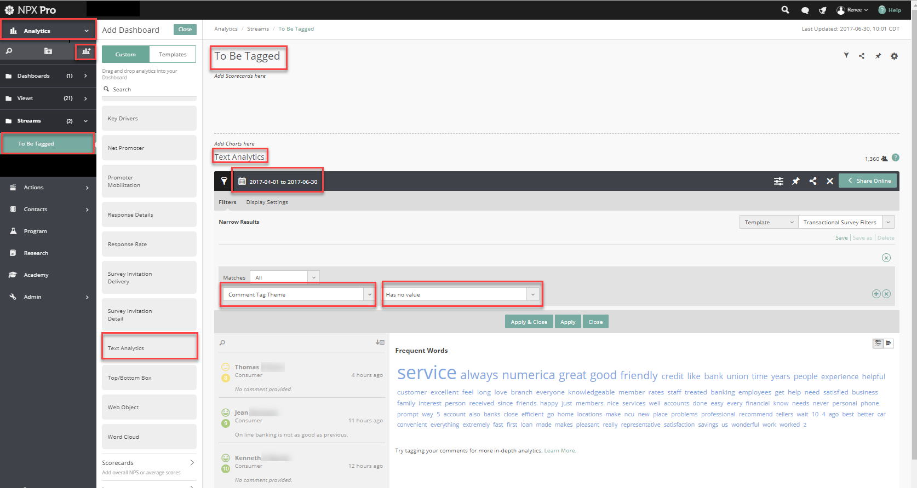
Task: Switch Frequent Words to word cloud view
Action: (x=878, y=343)
